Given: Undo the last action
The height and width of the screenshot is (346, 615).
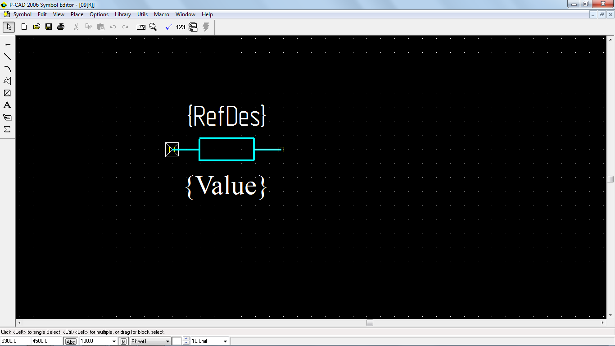Looking at the screenshot, I should tap(113, 27).
